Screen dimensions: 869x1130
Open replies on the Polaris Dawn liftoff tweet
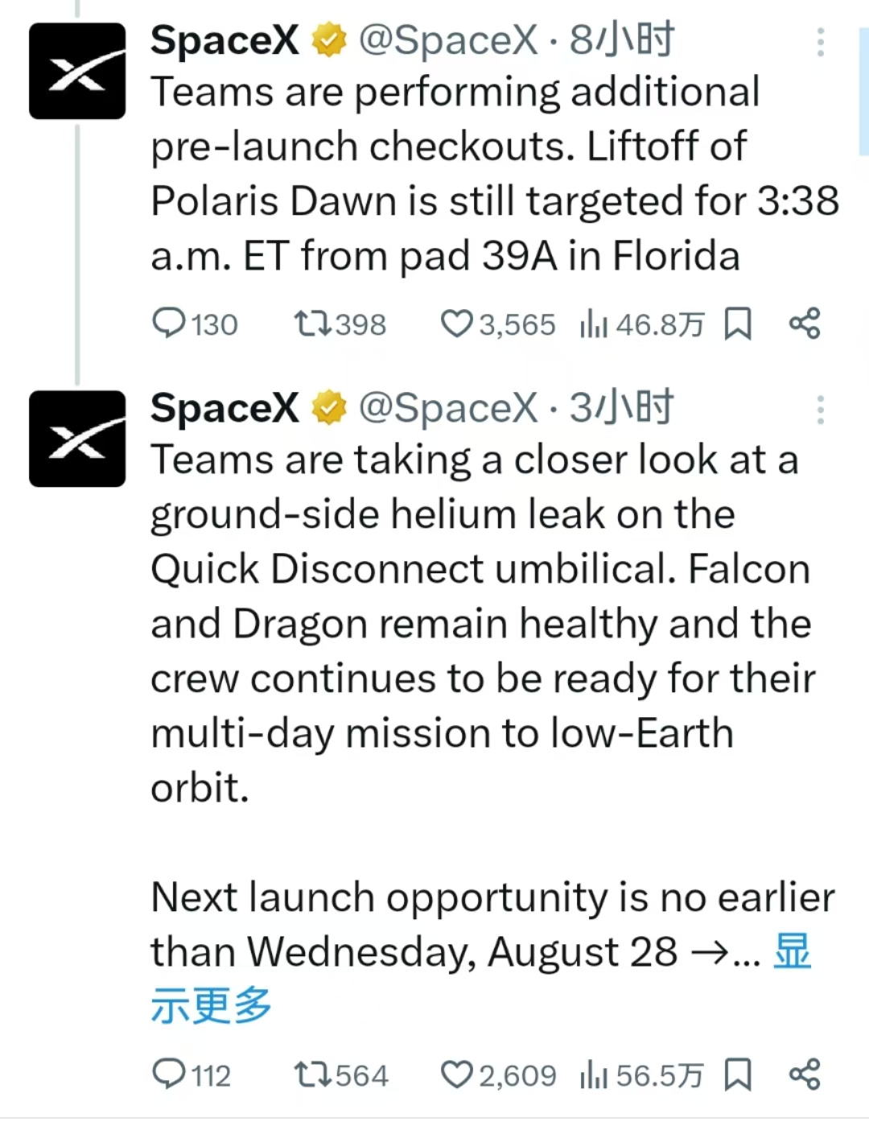click(x=194, y=324)
